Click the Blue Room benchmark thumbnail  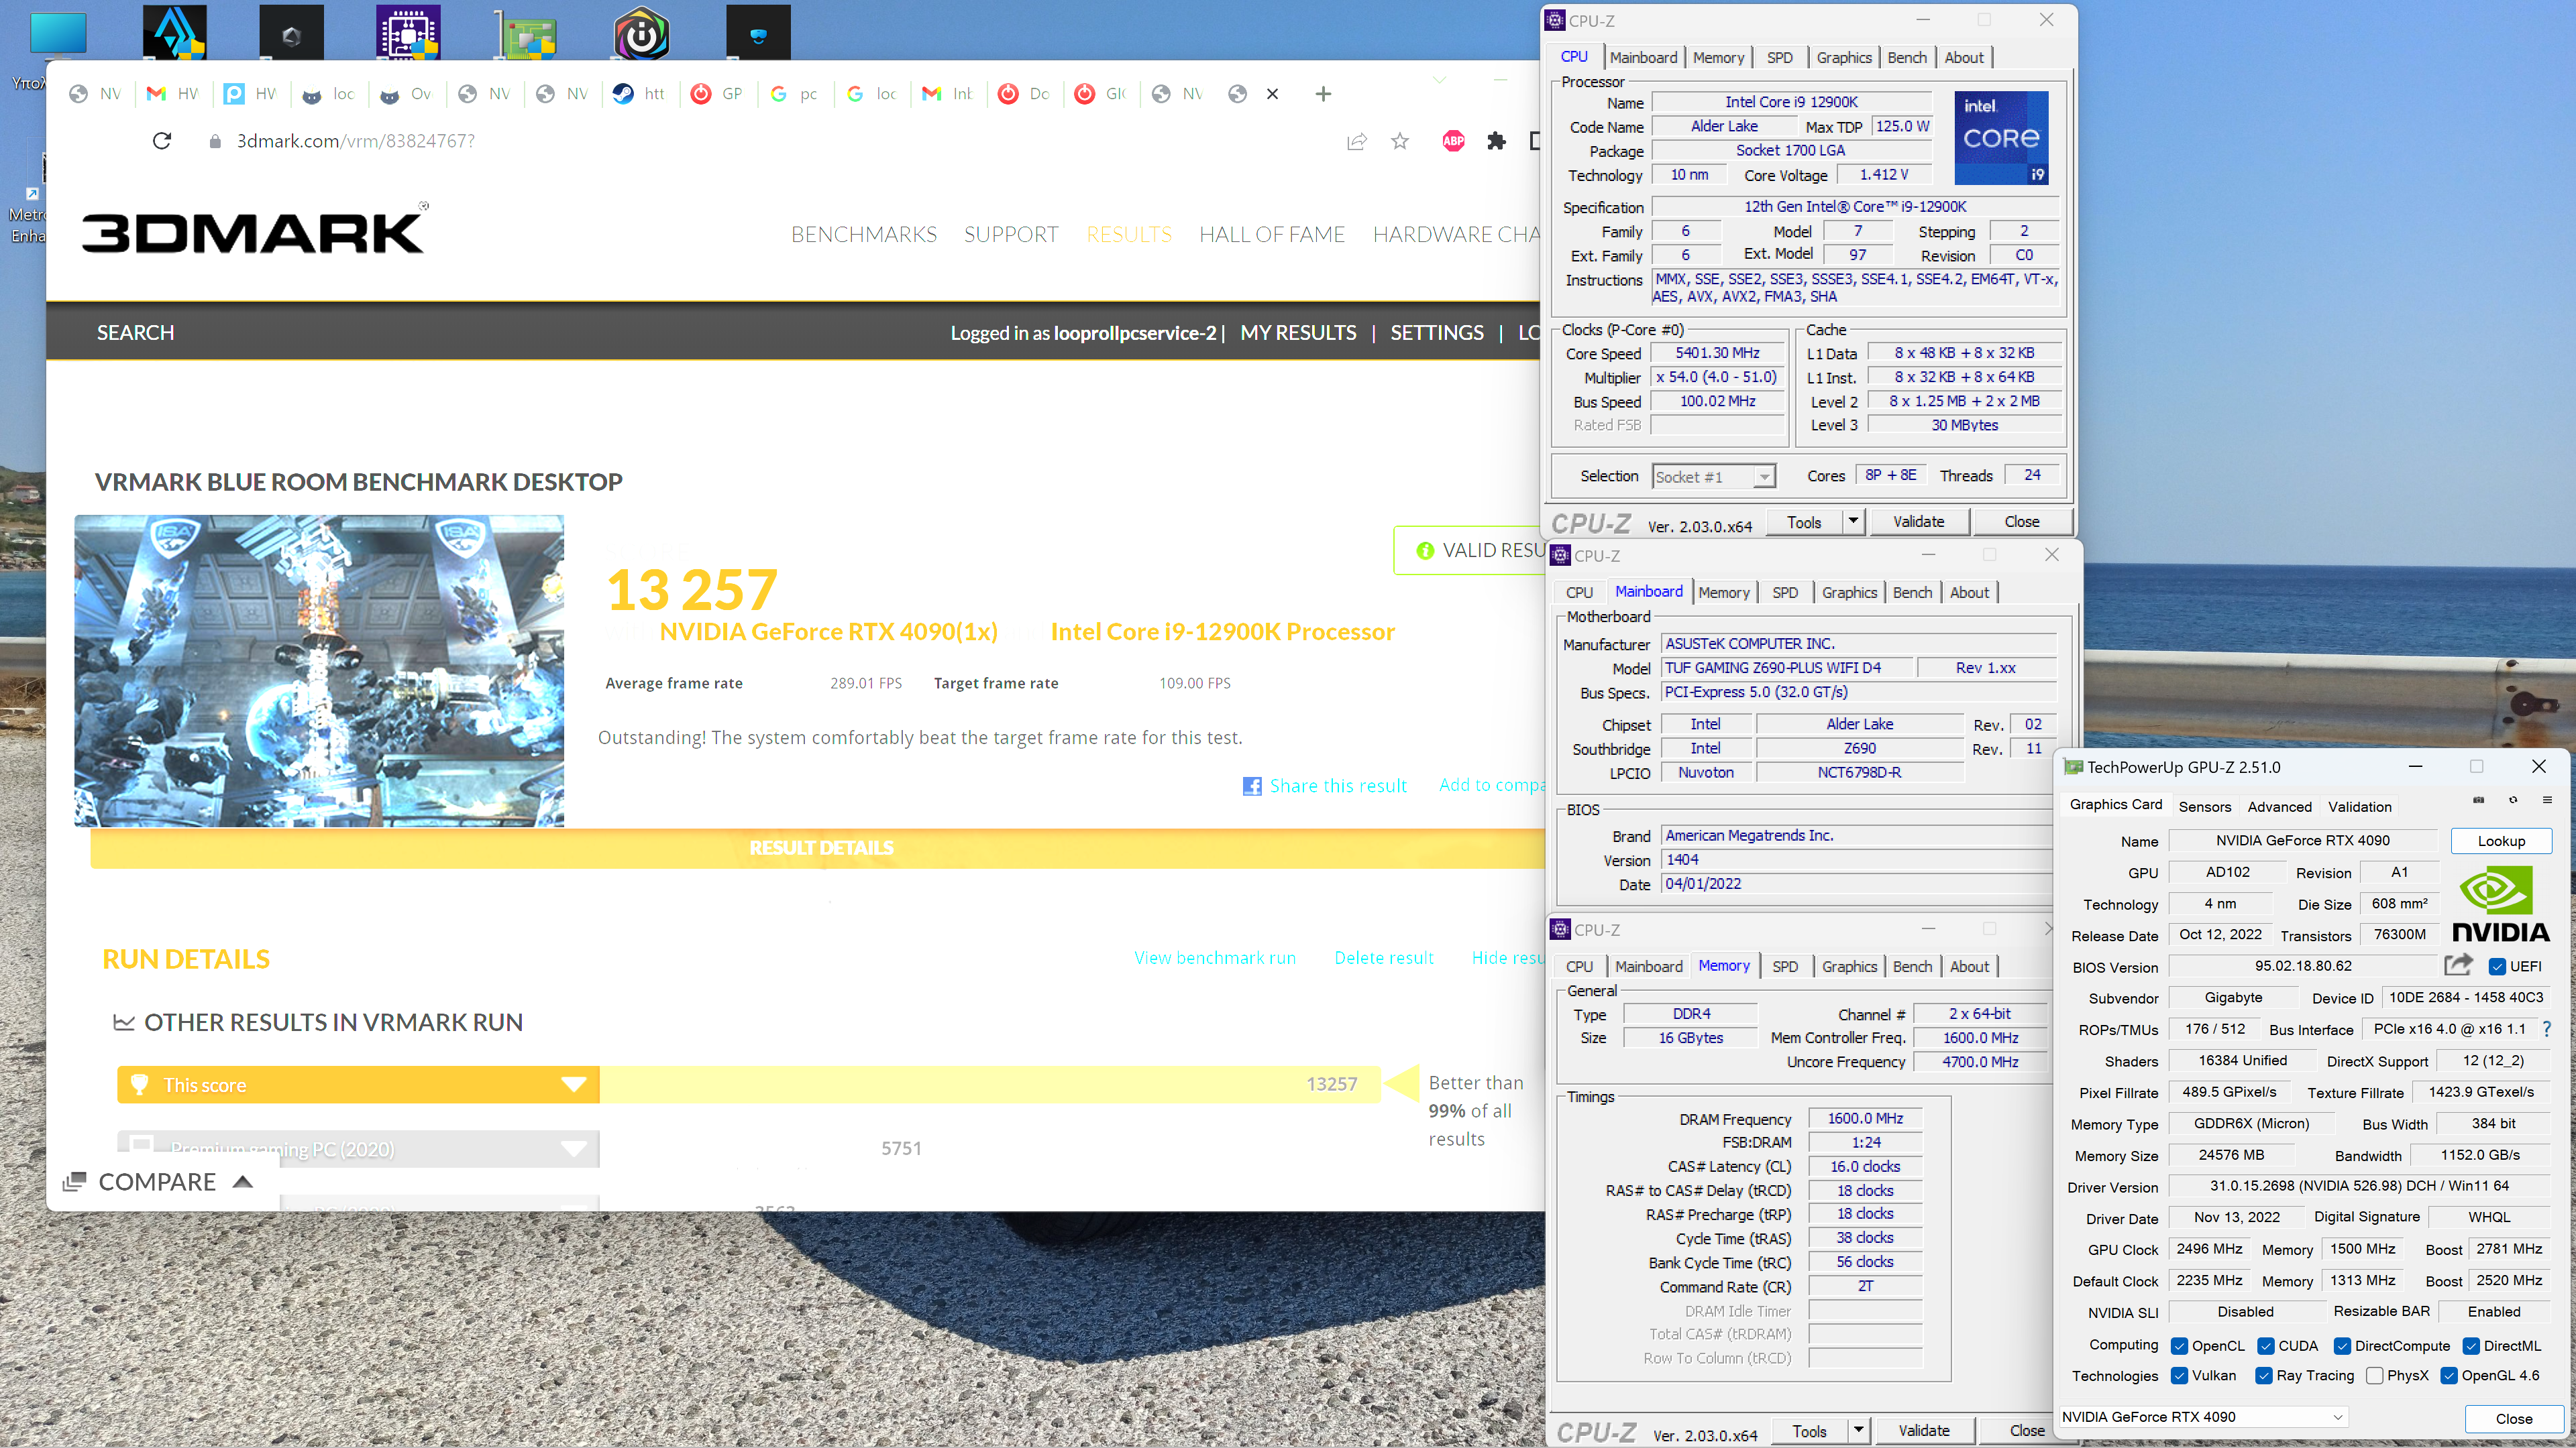pyautogui.click(x=319, y=670)
